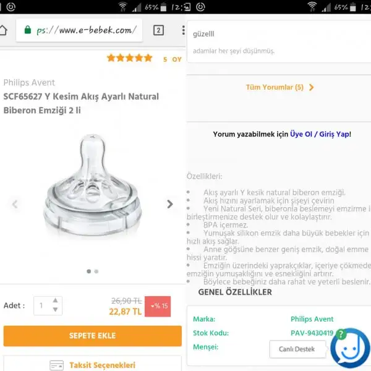Tap the browser home icon

[x=3, y=30]
